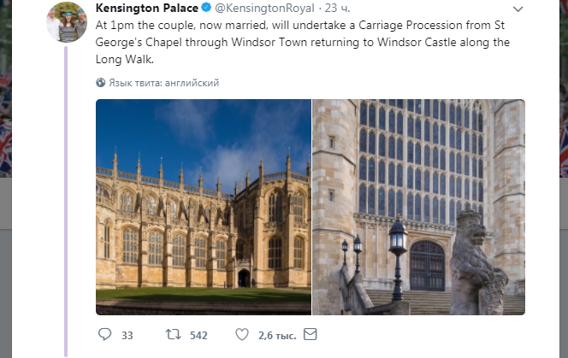Open Kensington Palace profile avatar picture

click(x=67, y=22)
